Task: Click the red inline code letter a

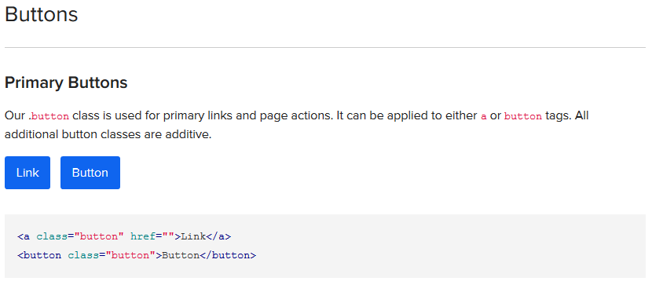Action: click(x=484, y=116)
